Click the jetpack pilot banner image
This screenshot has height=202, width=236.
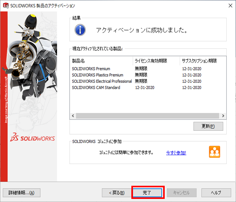pos(33,57)
